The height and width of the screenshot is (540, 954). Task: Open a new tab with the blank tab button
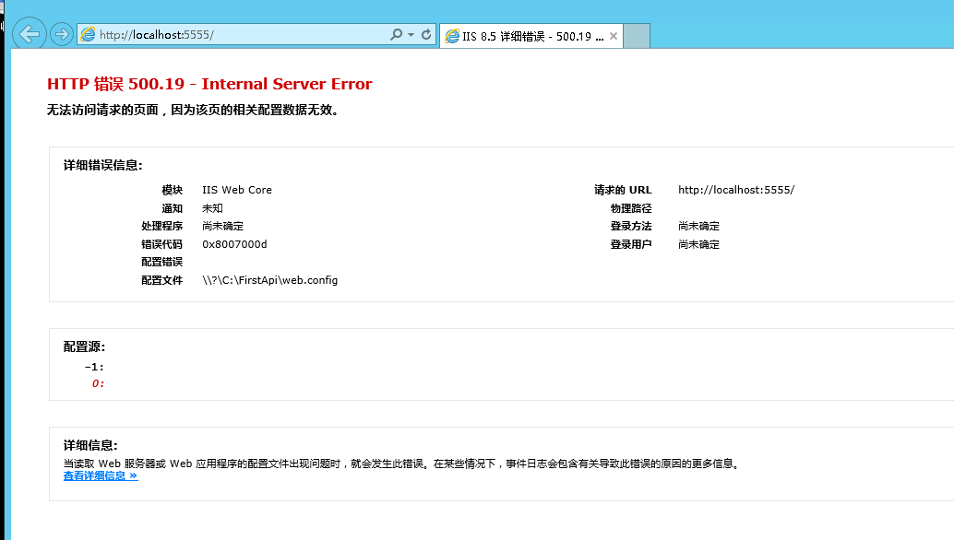click(x=637, y=36)
